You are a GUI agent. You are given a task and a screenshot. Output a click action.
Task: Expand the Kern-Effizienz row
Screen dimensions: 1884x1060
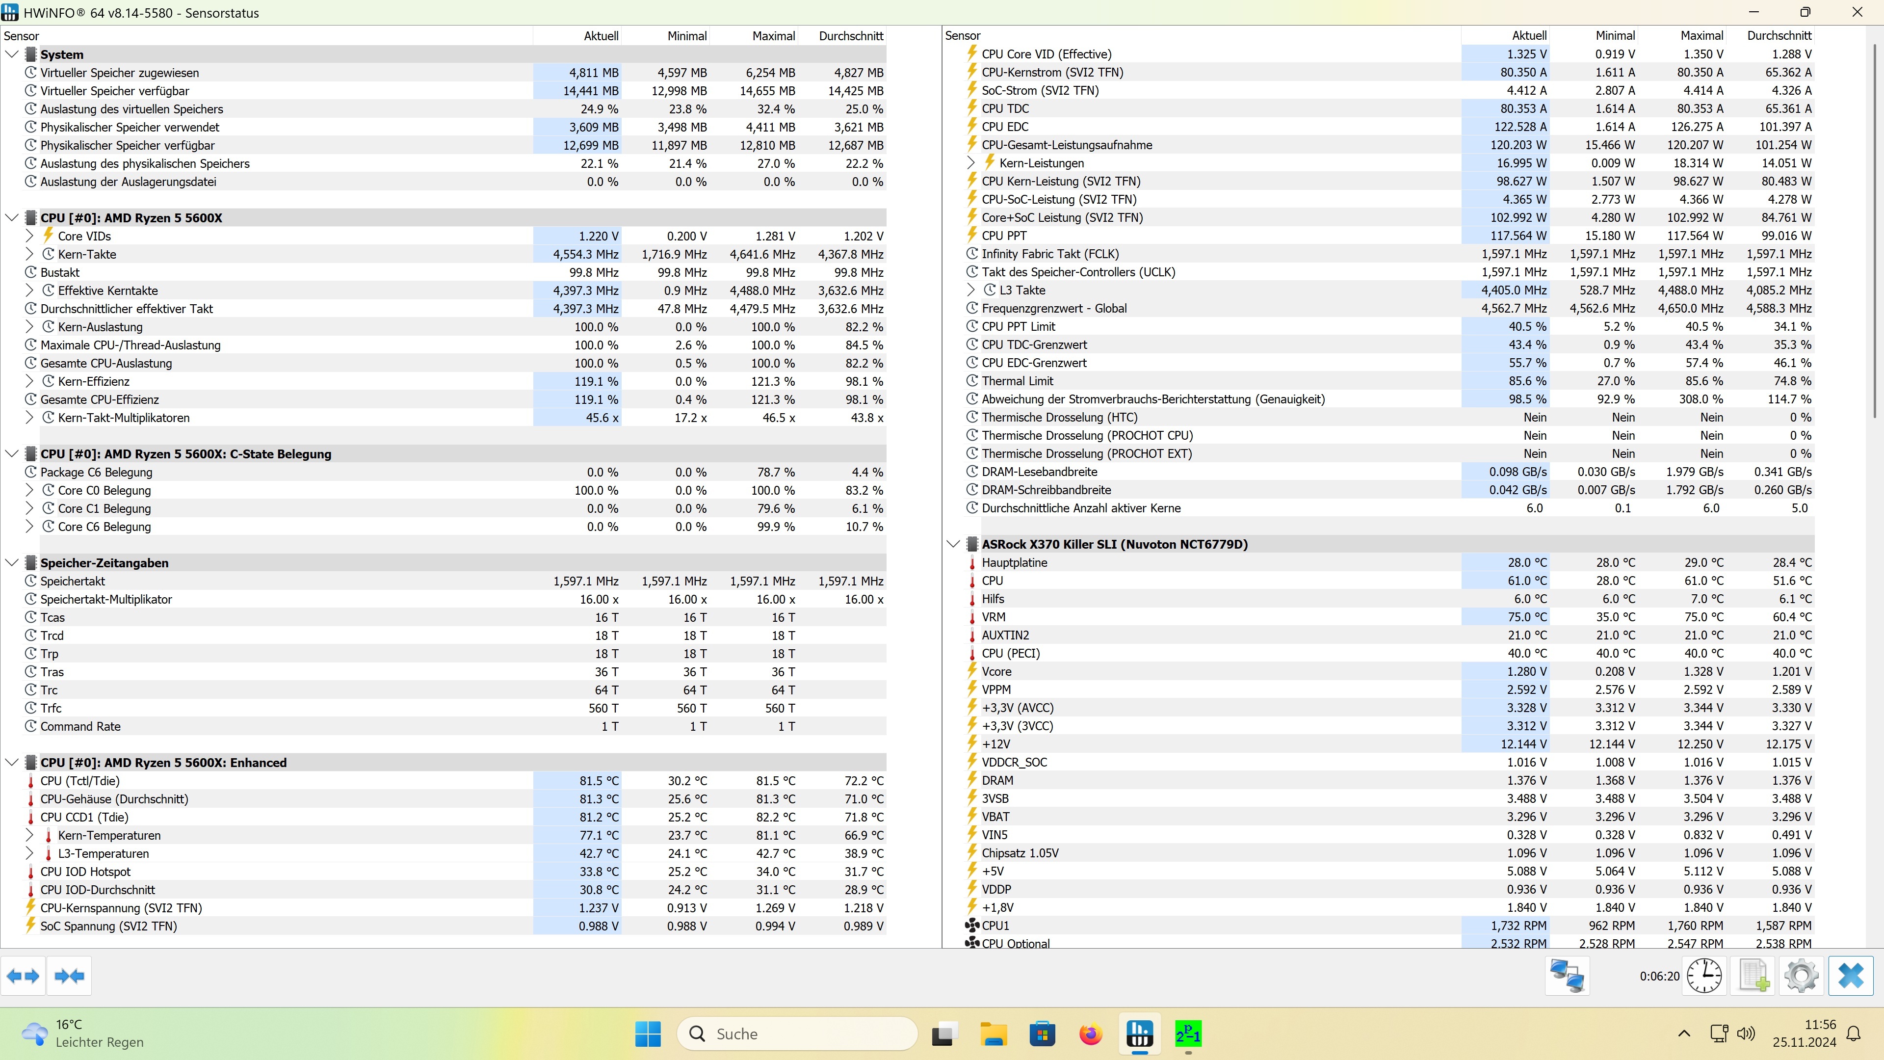(x=29, y=381)
